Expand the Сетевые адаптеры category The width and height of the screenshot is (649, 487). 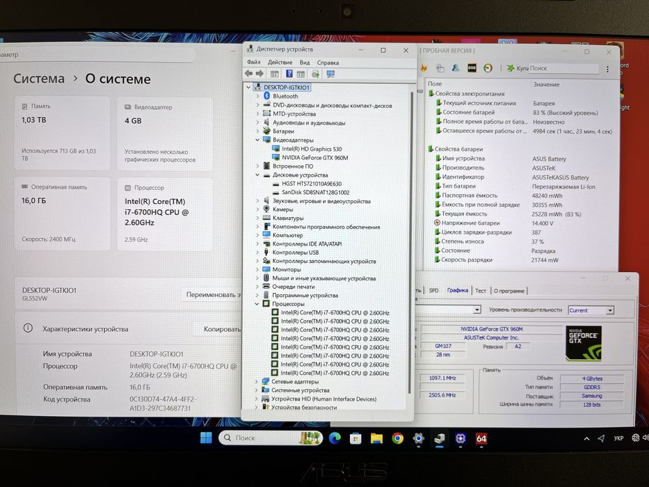point(257,382)
